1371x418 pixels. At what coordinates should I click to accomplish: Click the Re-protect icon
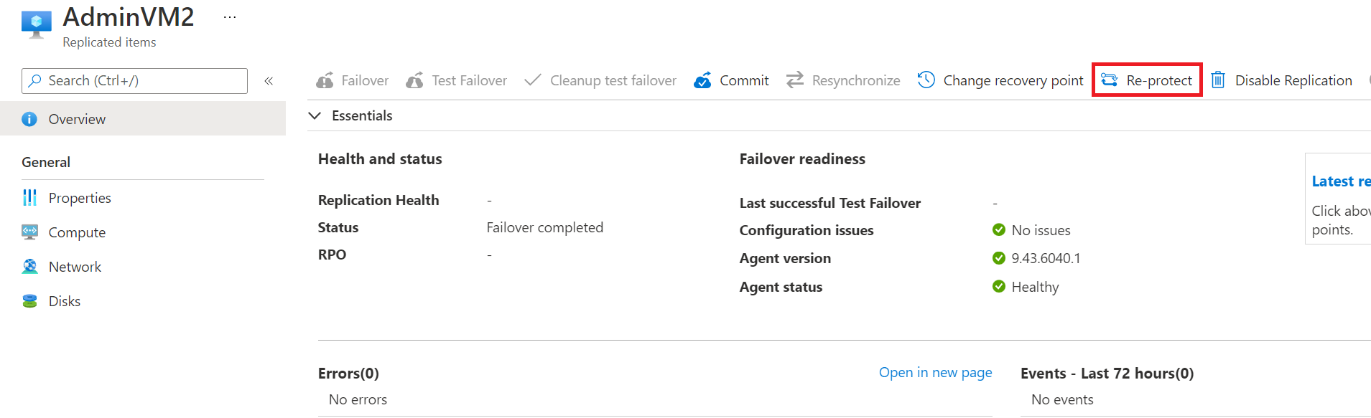pyautogui.click(x=1110, y=80)
